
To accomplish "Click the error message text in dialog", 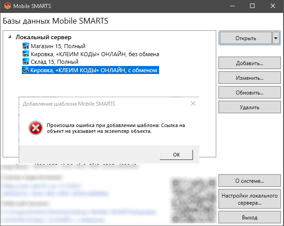I will coord(116,128).
